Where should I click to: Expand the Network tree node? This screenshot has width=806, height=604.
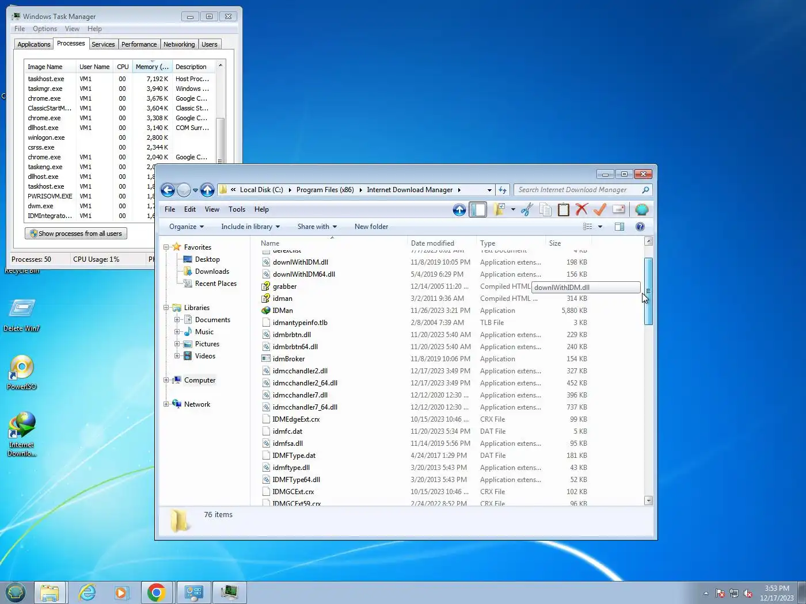pyautogui.click(x=166, y=404)
